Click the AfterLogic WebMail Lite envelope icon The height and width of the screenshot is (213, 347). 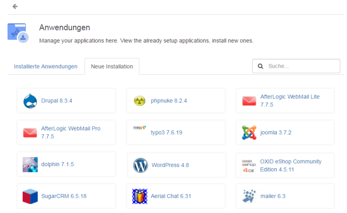(x=249, y=101)
